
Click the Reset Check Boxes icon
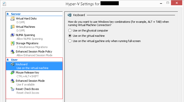pos(12,89)
